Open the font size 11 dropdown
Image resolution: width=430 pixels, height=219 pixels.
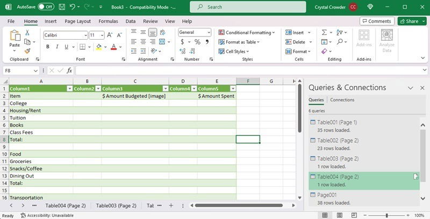pos(102,35)
